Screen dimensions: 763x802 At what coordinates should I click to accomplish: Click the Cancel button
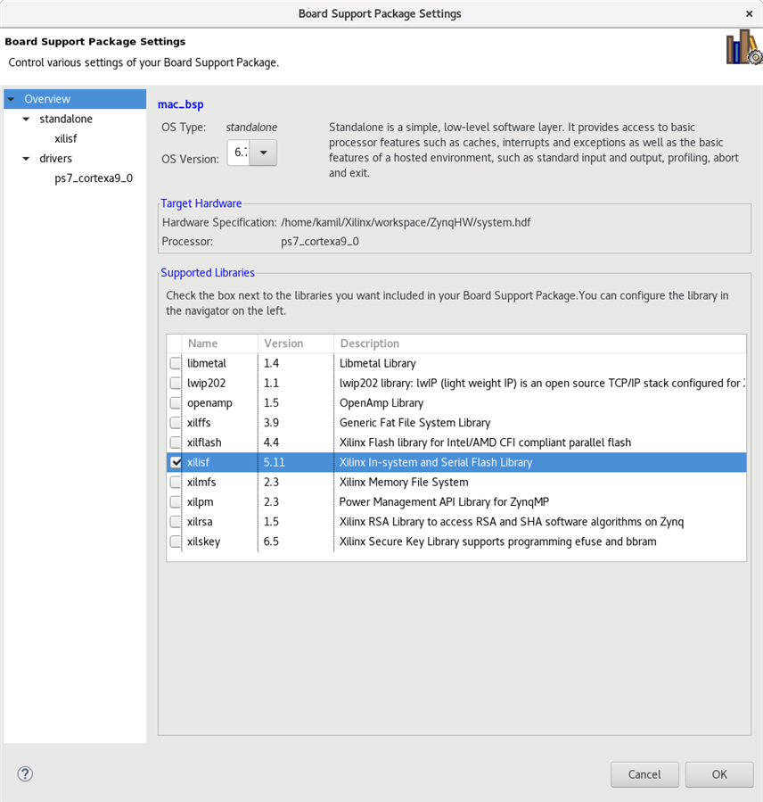point(644,774)
